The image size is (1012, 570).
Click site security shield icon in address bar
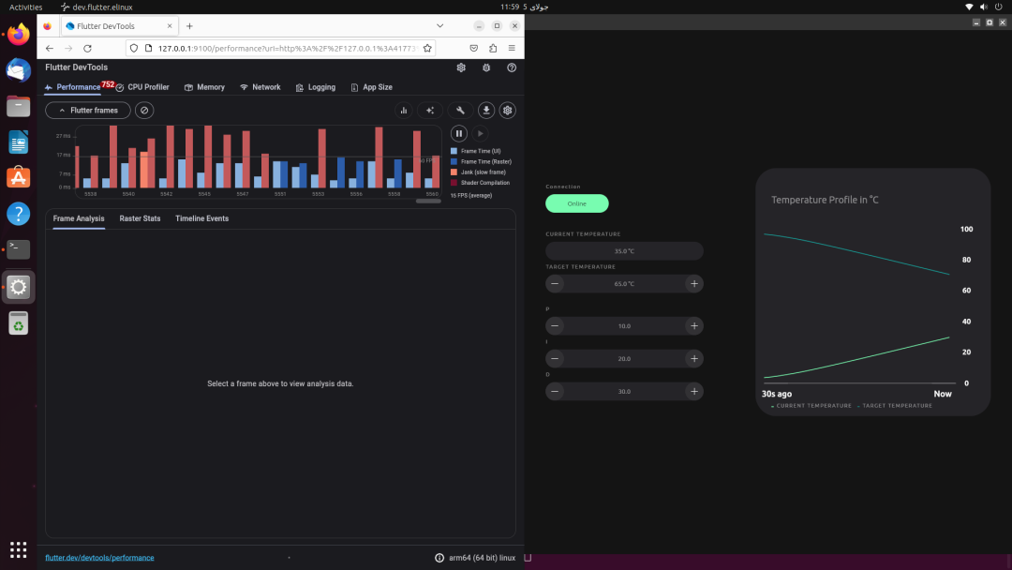134,49
